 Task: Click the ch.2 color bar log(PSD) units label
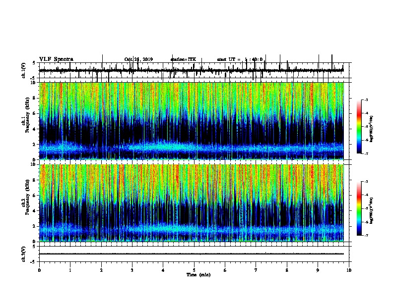(x=371, y=210)
